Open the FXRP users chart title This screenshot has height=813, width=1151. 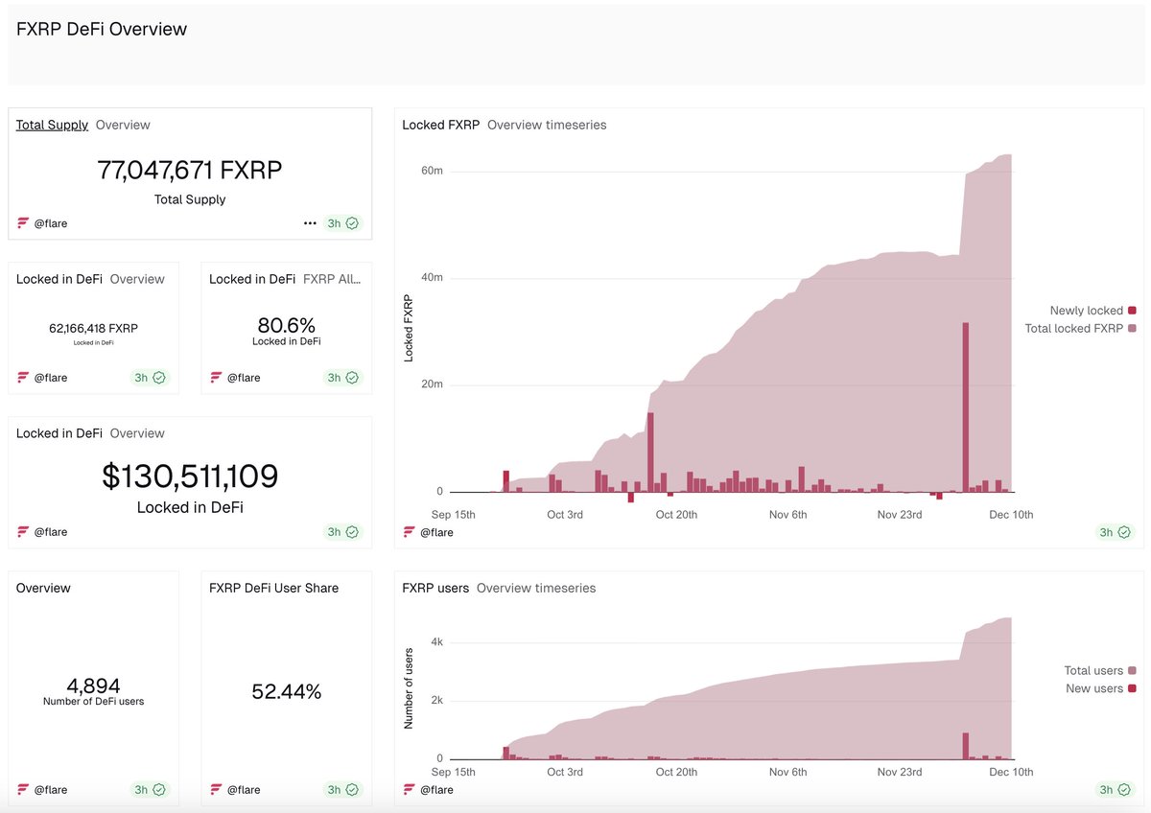pyautogui.click(x=435, y=588)
